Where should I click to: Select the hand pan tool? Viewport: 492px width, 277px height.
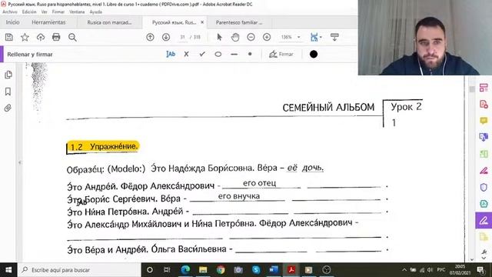[x=235, y=38]
